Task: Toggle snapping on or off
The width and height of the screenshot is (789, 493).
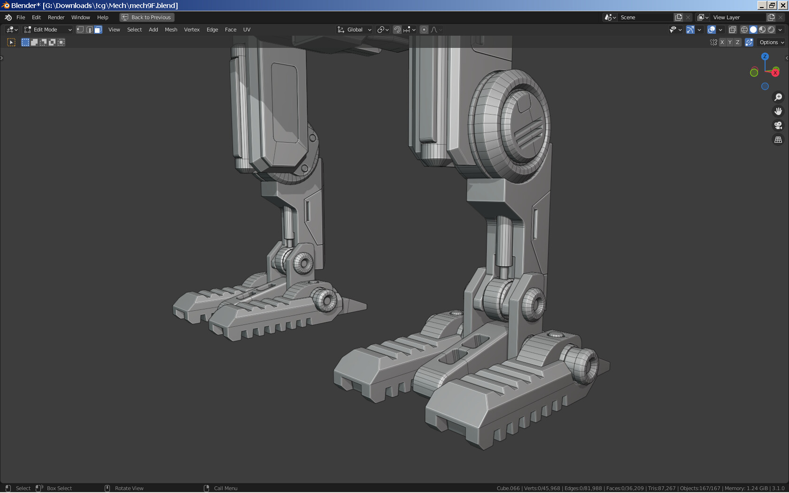Action: click(397, 30)
